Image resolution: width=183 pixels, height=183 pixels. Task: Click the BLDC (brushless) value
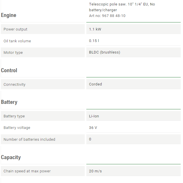[104, 52]
